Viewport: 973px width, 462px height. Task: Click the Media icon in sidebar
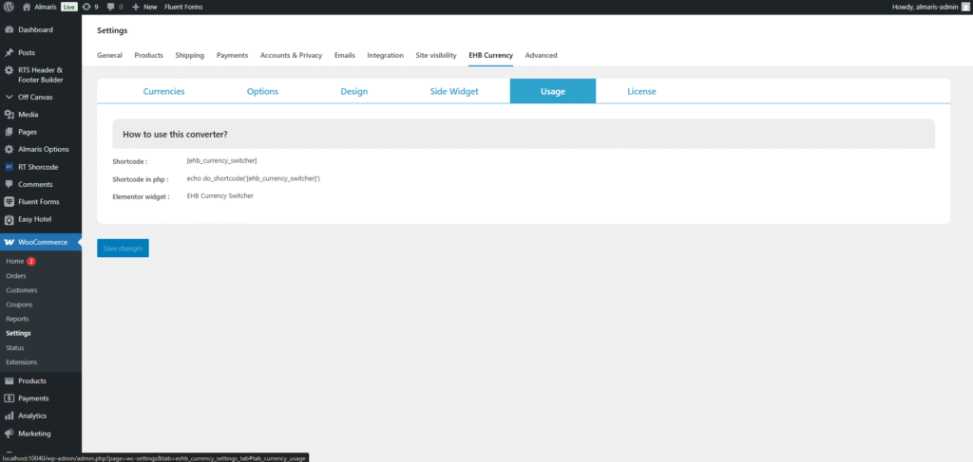(9, 115)
